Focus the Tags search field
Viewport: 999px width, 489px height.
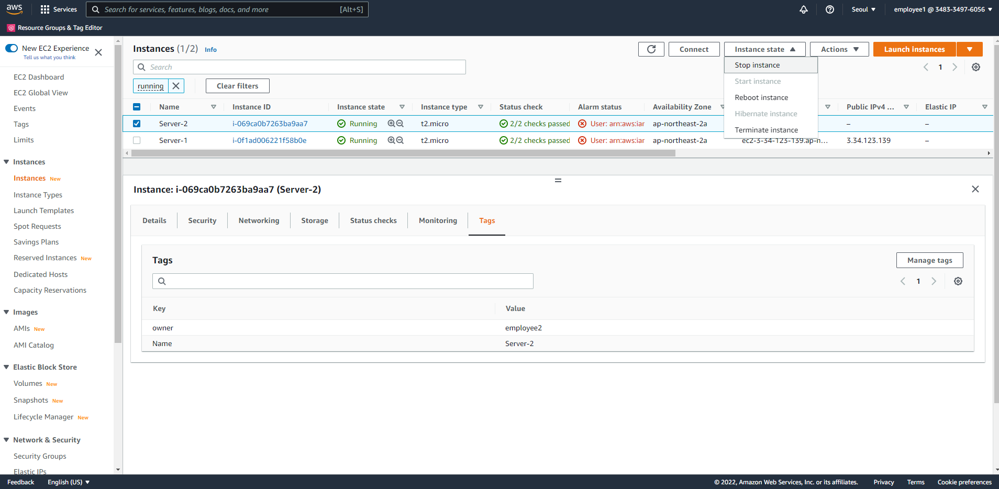point(343,281)
